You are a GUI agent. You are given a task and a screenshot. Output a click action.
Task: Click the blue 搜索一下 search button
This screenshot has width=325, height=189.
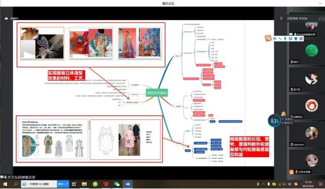point(63,184)
